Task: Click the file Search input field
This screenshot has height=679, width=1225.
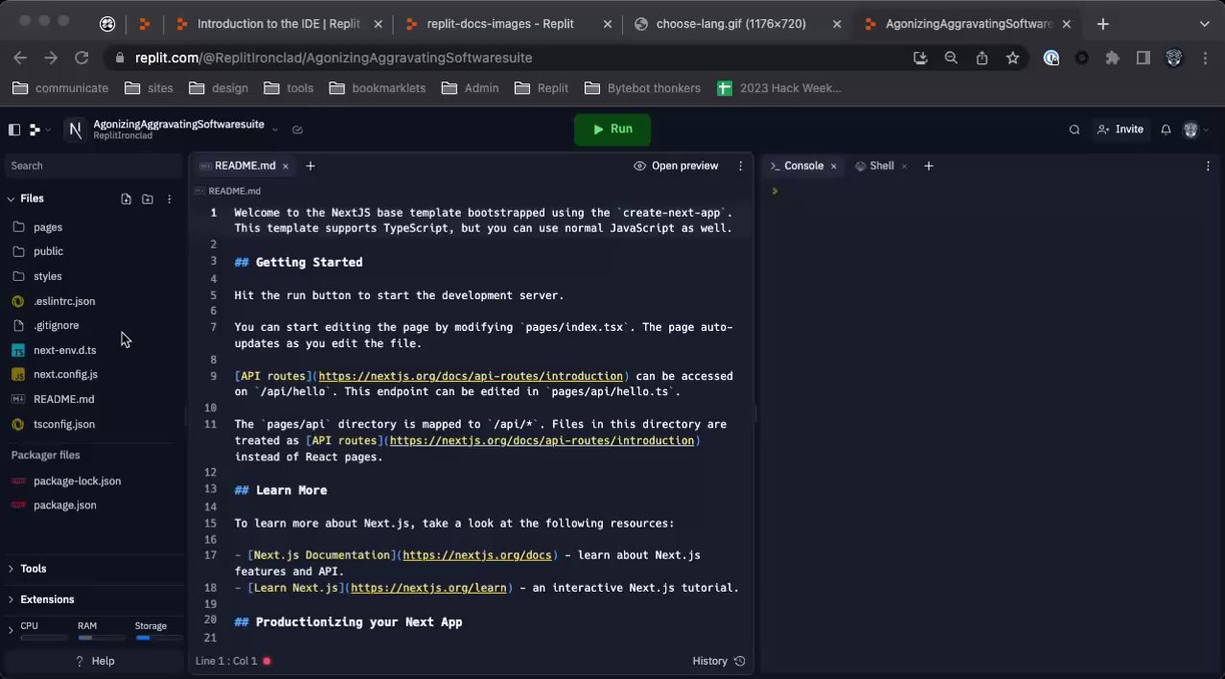Action: click(93, 166)
